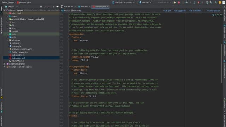Viewport: 226px width, 127px height.
Task: Select pubspec.yaml in project tree
Action: (x=18, y=58)
